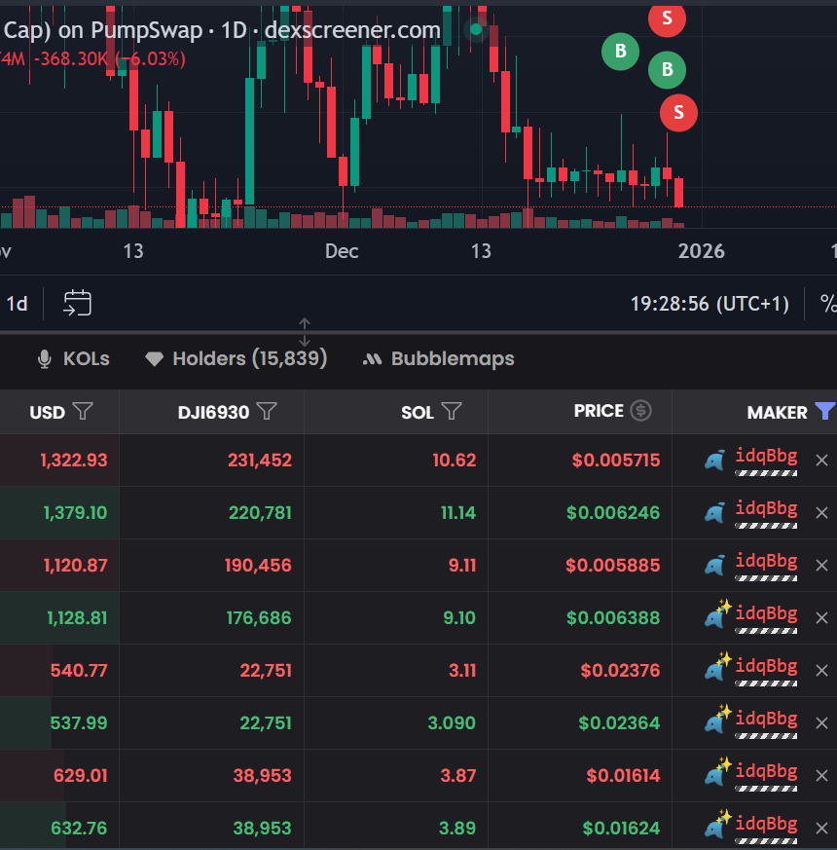Toggle the PRICE dollar currency icon
This screenshot has width=837, height=850.
[640, 410]
